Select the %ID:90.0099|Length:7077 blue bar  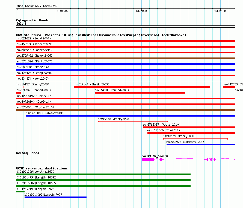tap(55, 197)
